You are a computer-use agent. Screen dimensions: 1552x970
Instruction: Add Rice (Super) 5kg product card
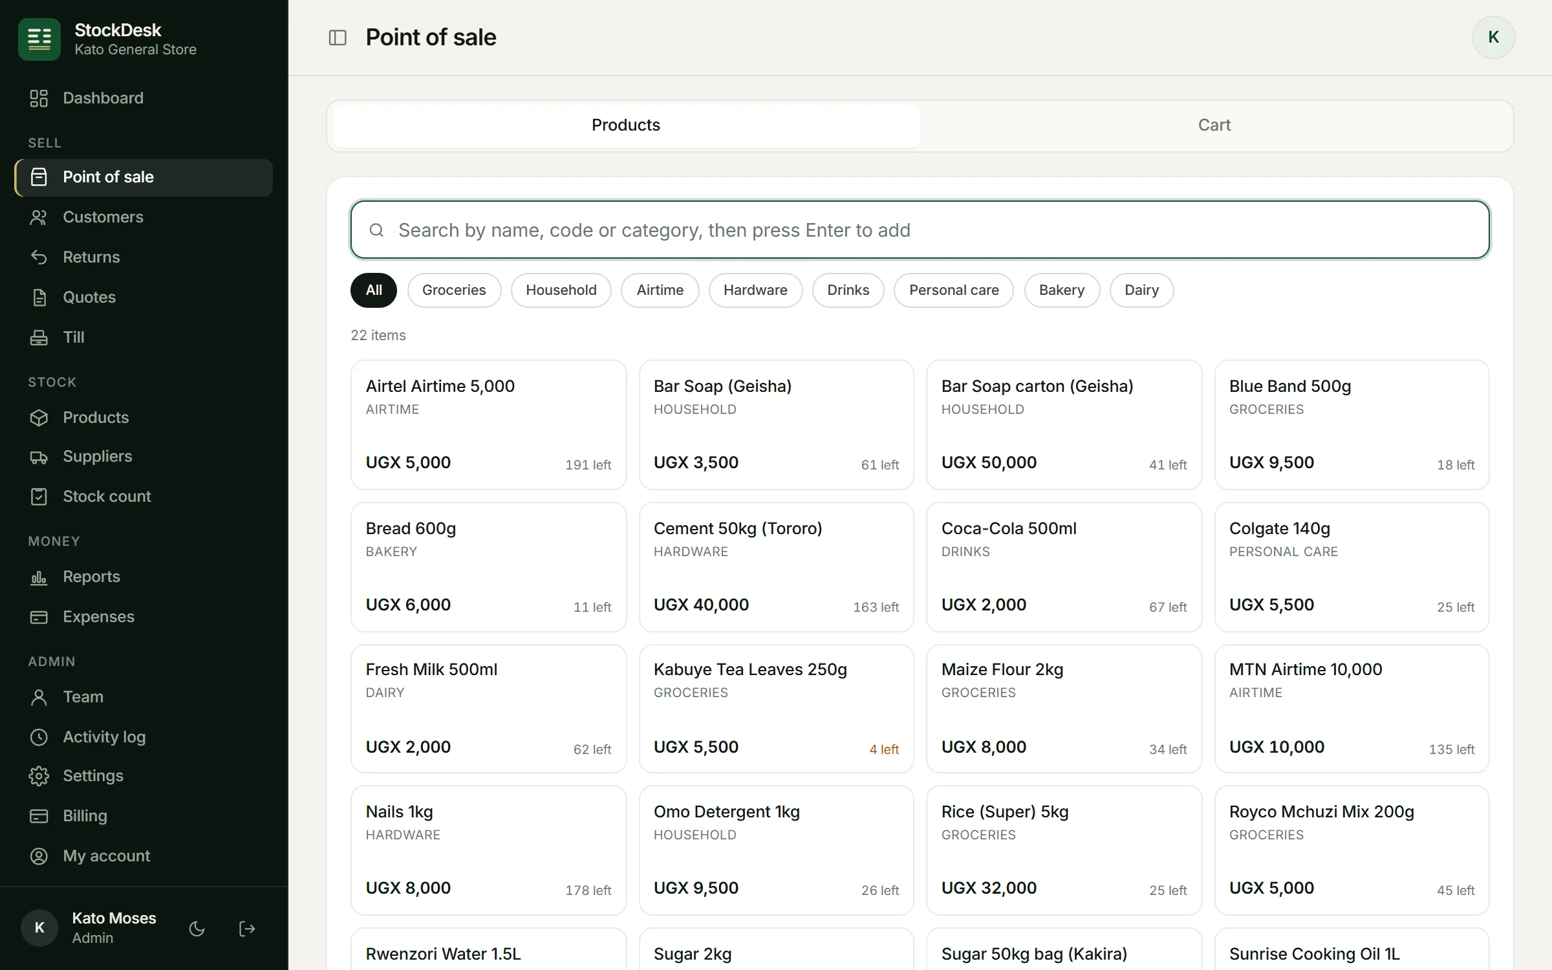click(x=1064, y=850)
